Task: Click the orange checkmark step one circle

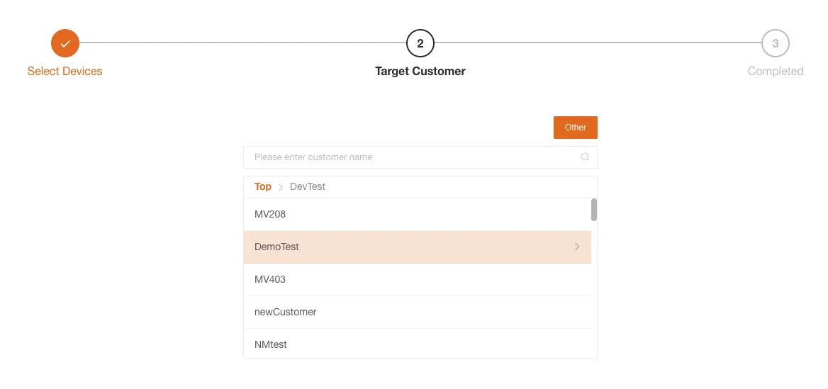Action: (65, 43)
